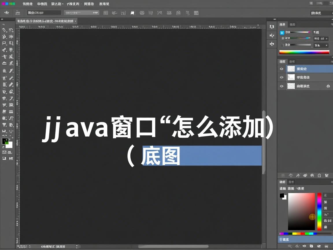Click the hand pan icon above the canvas panel

pos(272,35)
